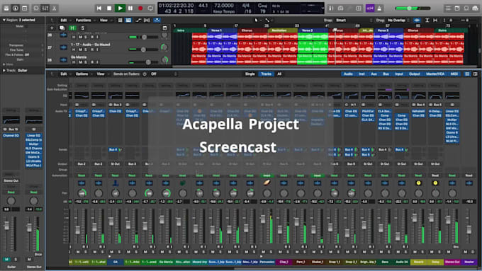
Task: Open the tracks area Functions menu
Action: [x=84, y=21]
